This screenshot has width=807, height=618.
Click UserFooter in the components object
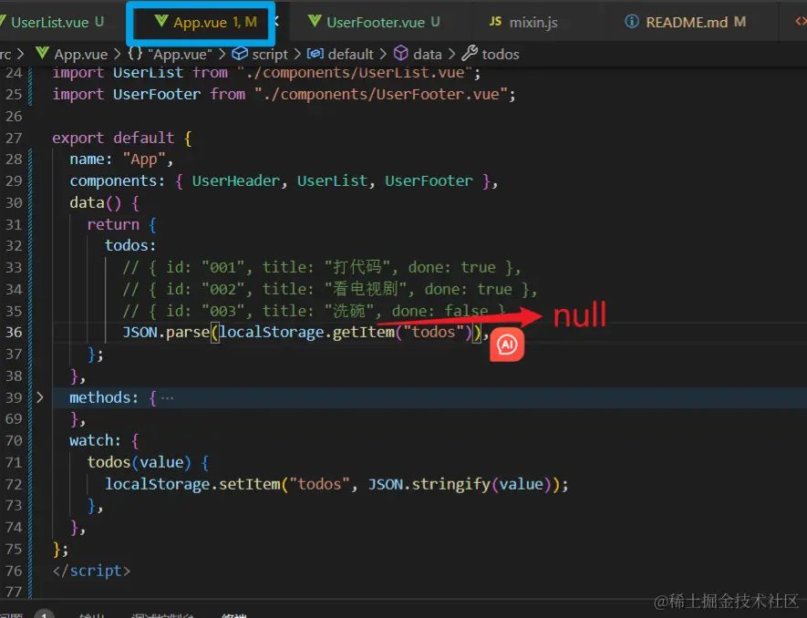(x=429, y=180)
